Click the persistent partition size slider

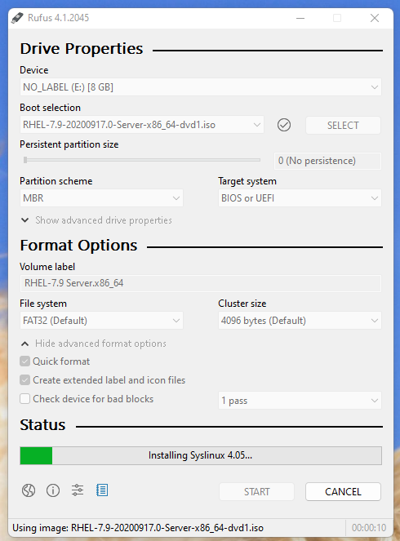[x=141, y=160]
